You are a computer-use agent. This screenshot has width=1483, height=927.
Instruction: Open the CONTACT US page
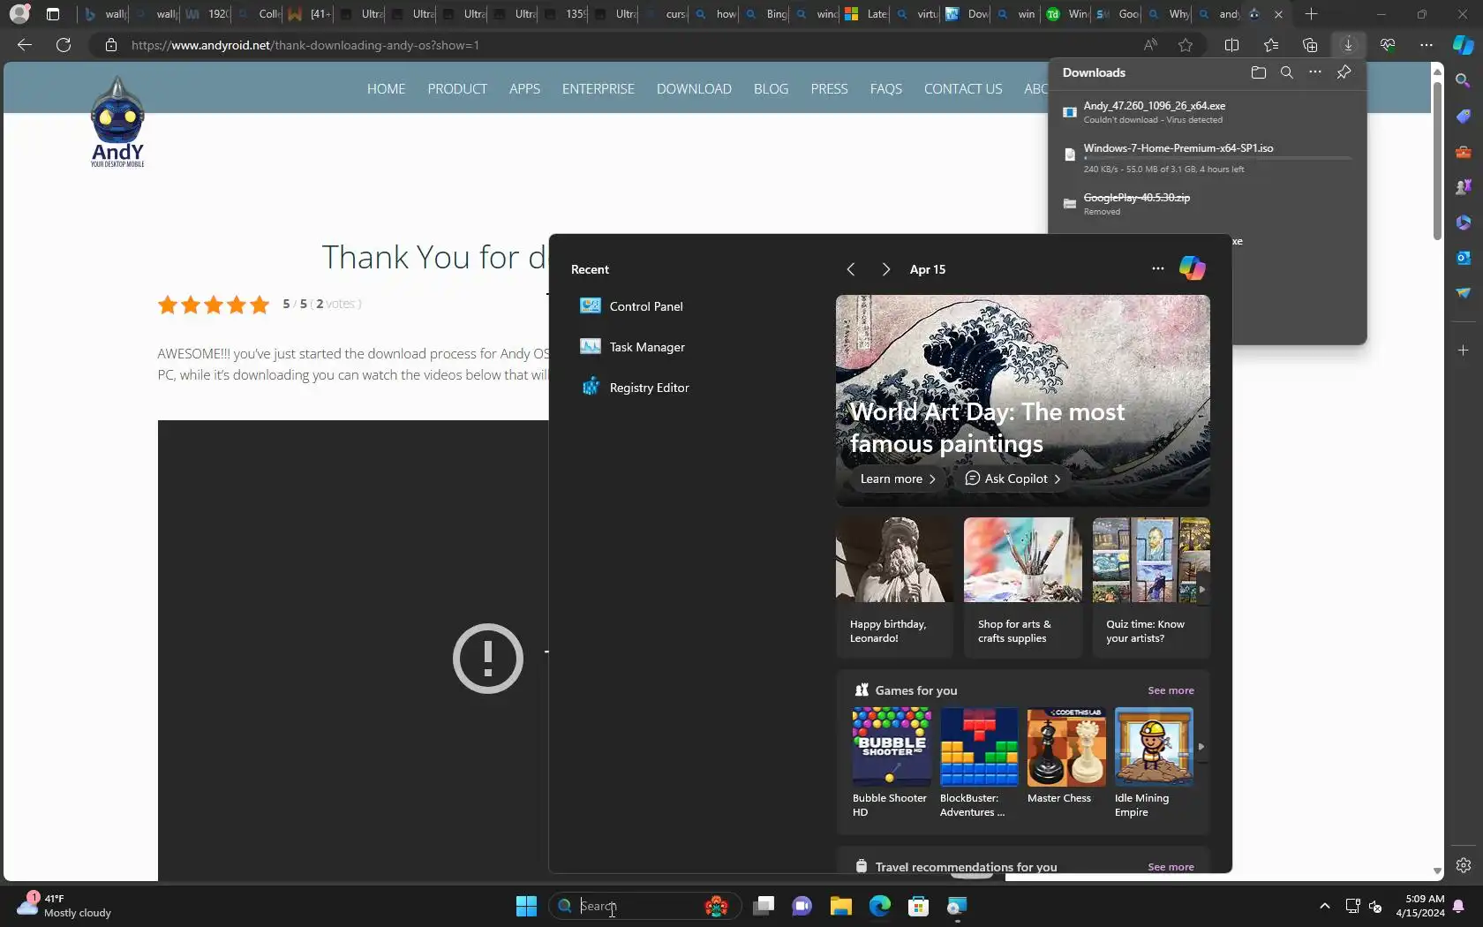(x=963, y=89)
